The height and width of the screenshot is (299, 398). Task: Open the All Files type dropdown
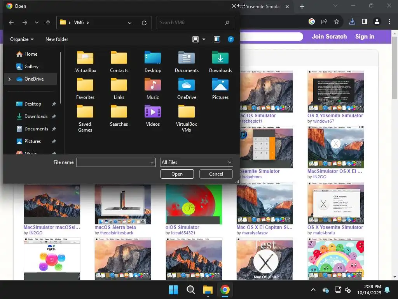point(196,162)
